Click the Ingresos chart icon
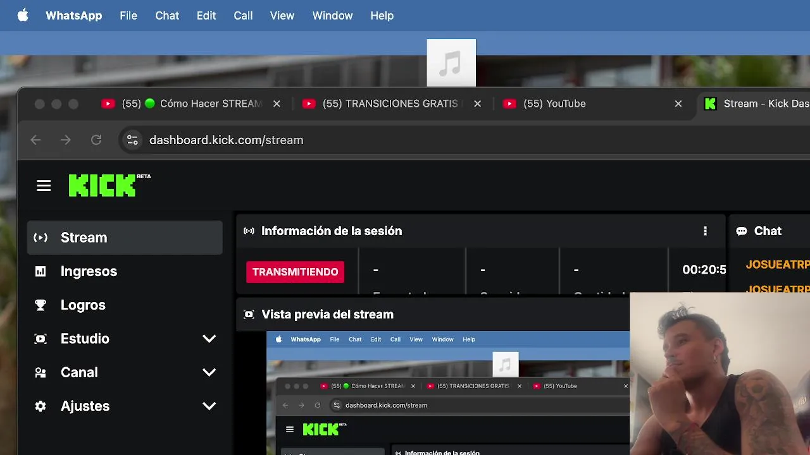Screen dimensions: 810x455 tap(40, 271)
